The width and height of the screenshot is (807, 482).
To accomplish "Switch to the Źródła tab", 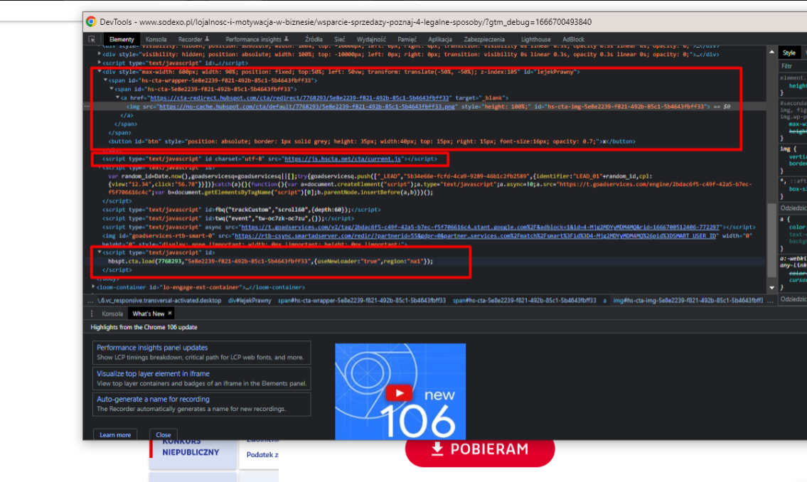I will [314, 39].
